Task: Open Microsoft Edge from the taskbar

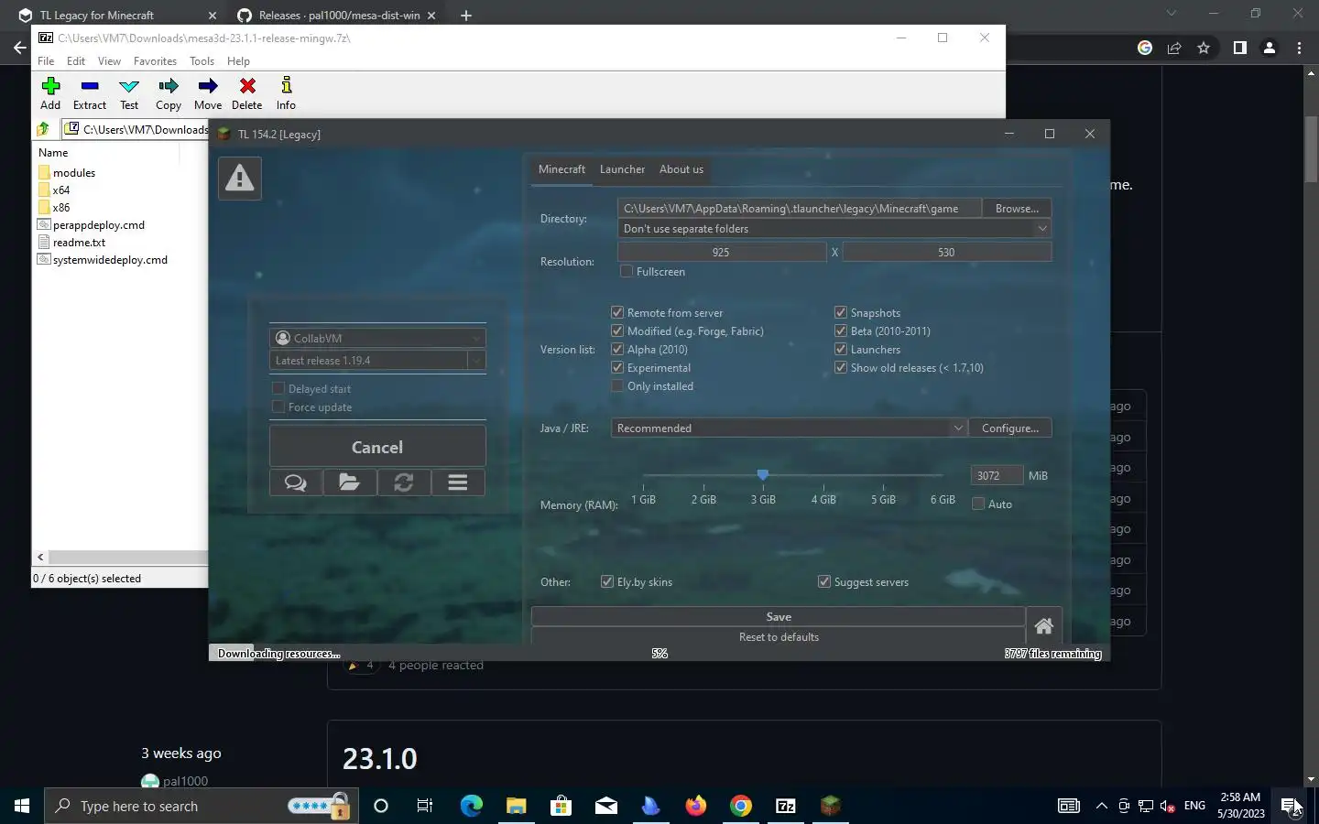Action: pyautogui.click(x=471, y=806)
